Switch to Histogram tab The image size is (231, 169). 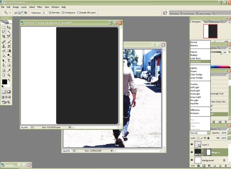click(x=215, y=22)
